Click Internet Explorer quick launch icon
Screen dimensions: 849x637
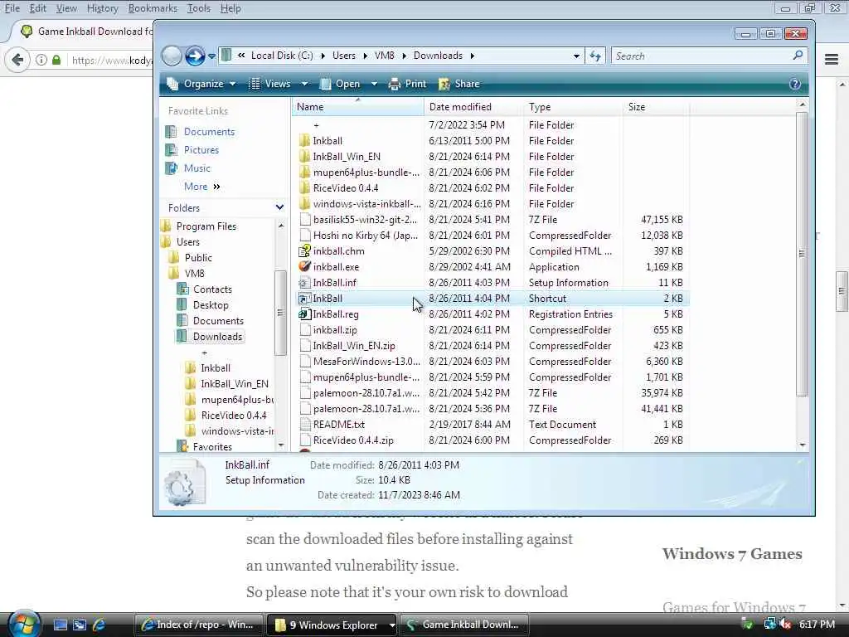(99, 625)
